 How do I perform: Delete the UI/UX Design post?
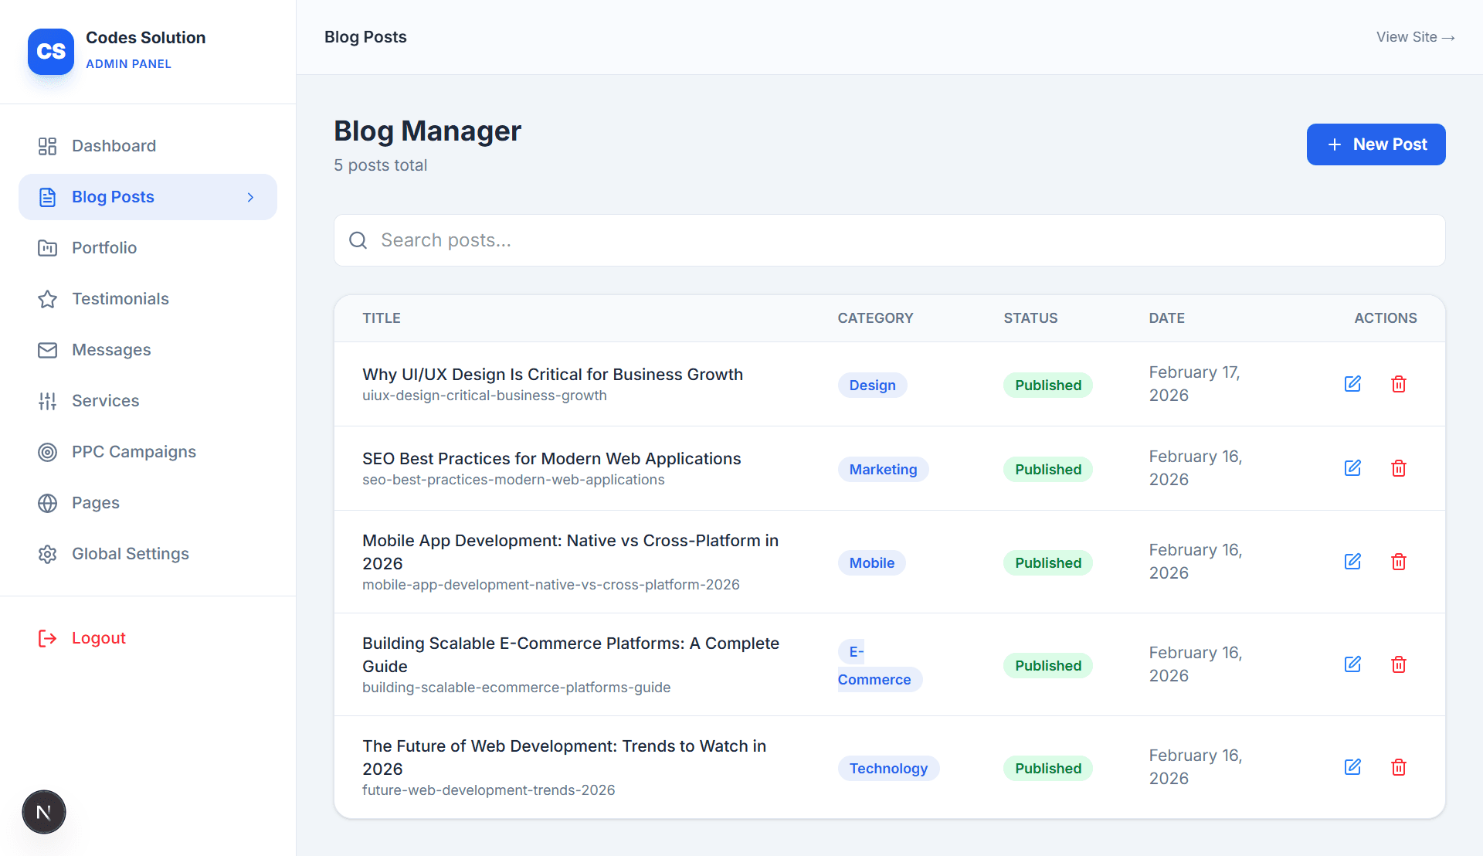tap(1399, 384)
